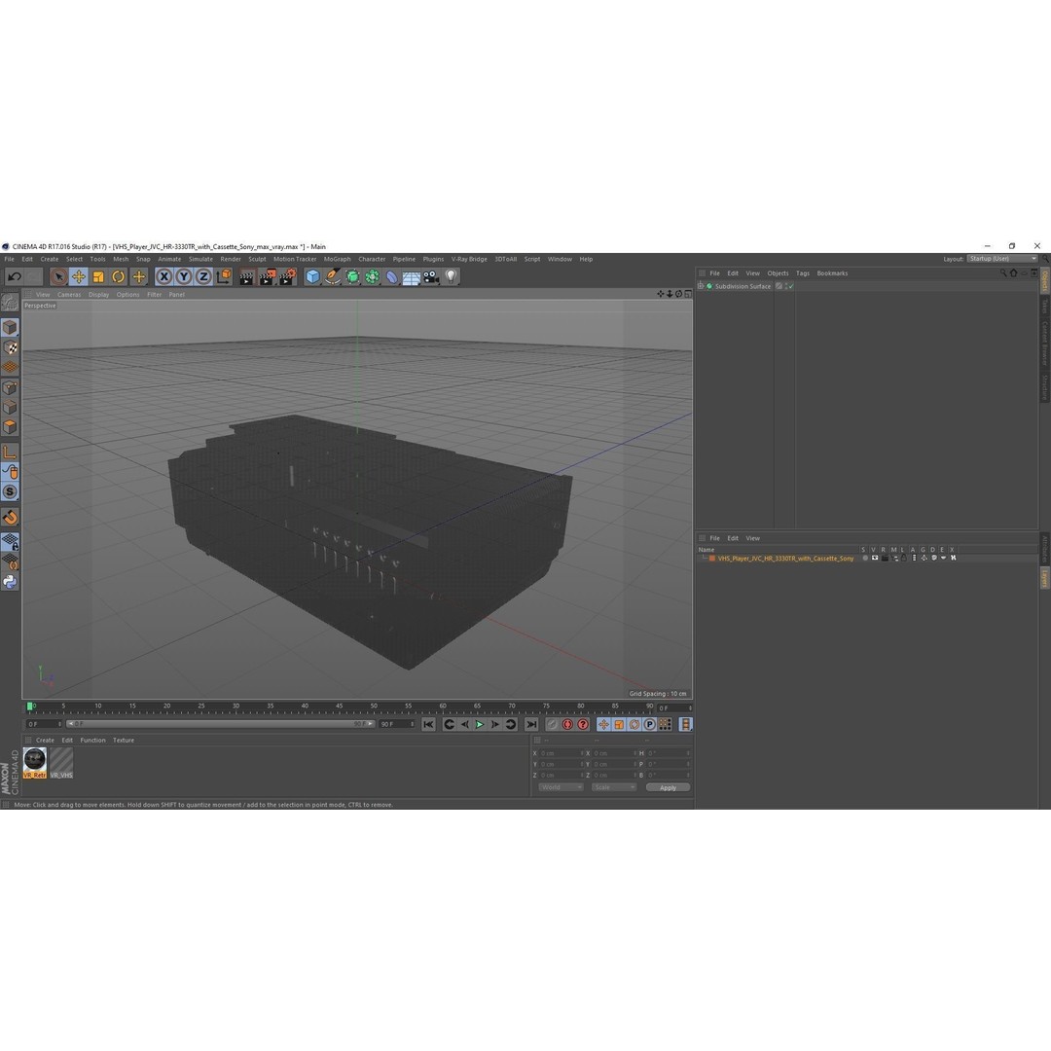This screenshot has height=1051, width=1051.
Task: Select the Subdivision Surface object row
Action: pos(867,286)
